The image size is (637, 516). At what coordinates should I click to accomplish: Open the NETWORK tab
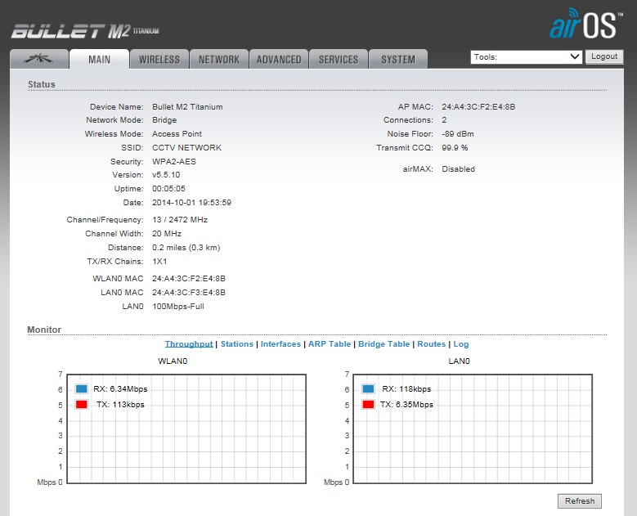219,60
